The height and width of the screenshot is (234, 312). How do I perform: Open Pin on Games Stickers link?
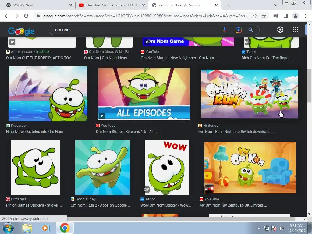[34, 205]
